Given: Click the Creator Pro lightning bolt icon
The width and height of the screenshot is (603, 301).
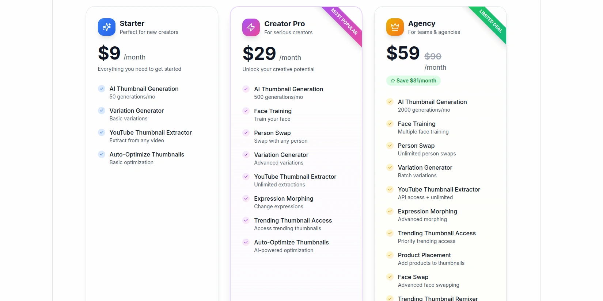Looking at the screenshot, I should (x=251, y=27).
